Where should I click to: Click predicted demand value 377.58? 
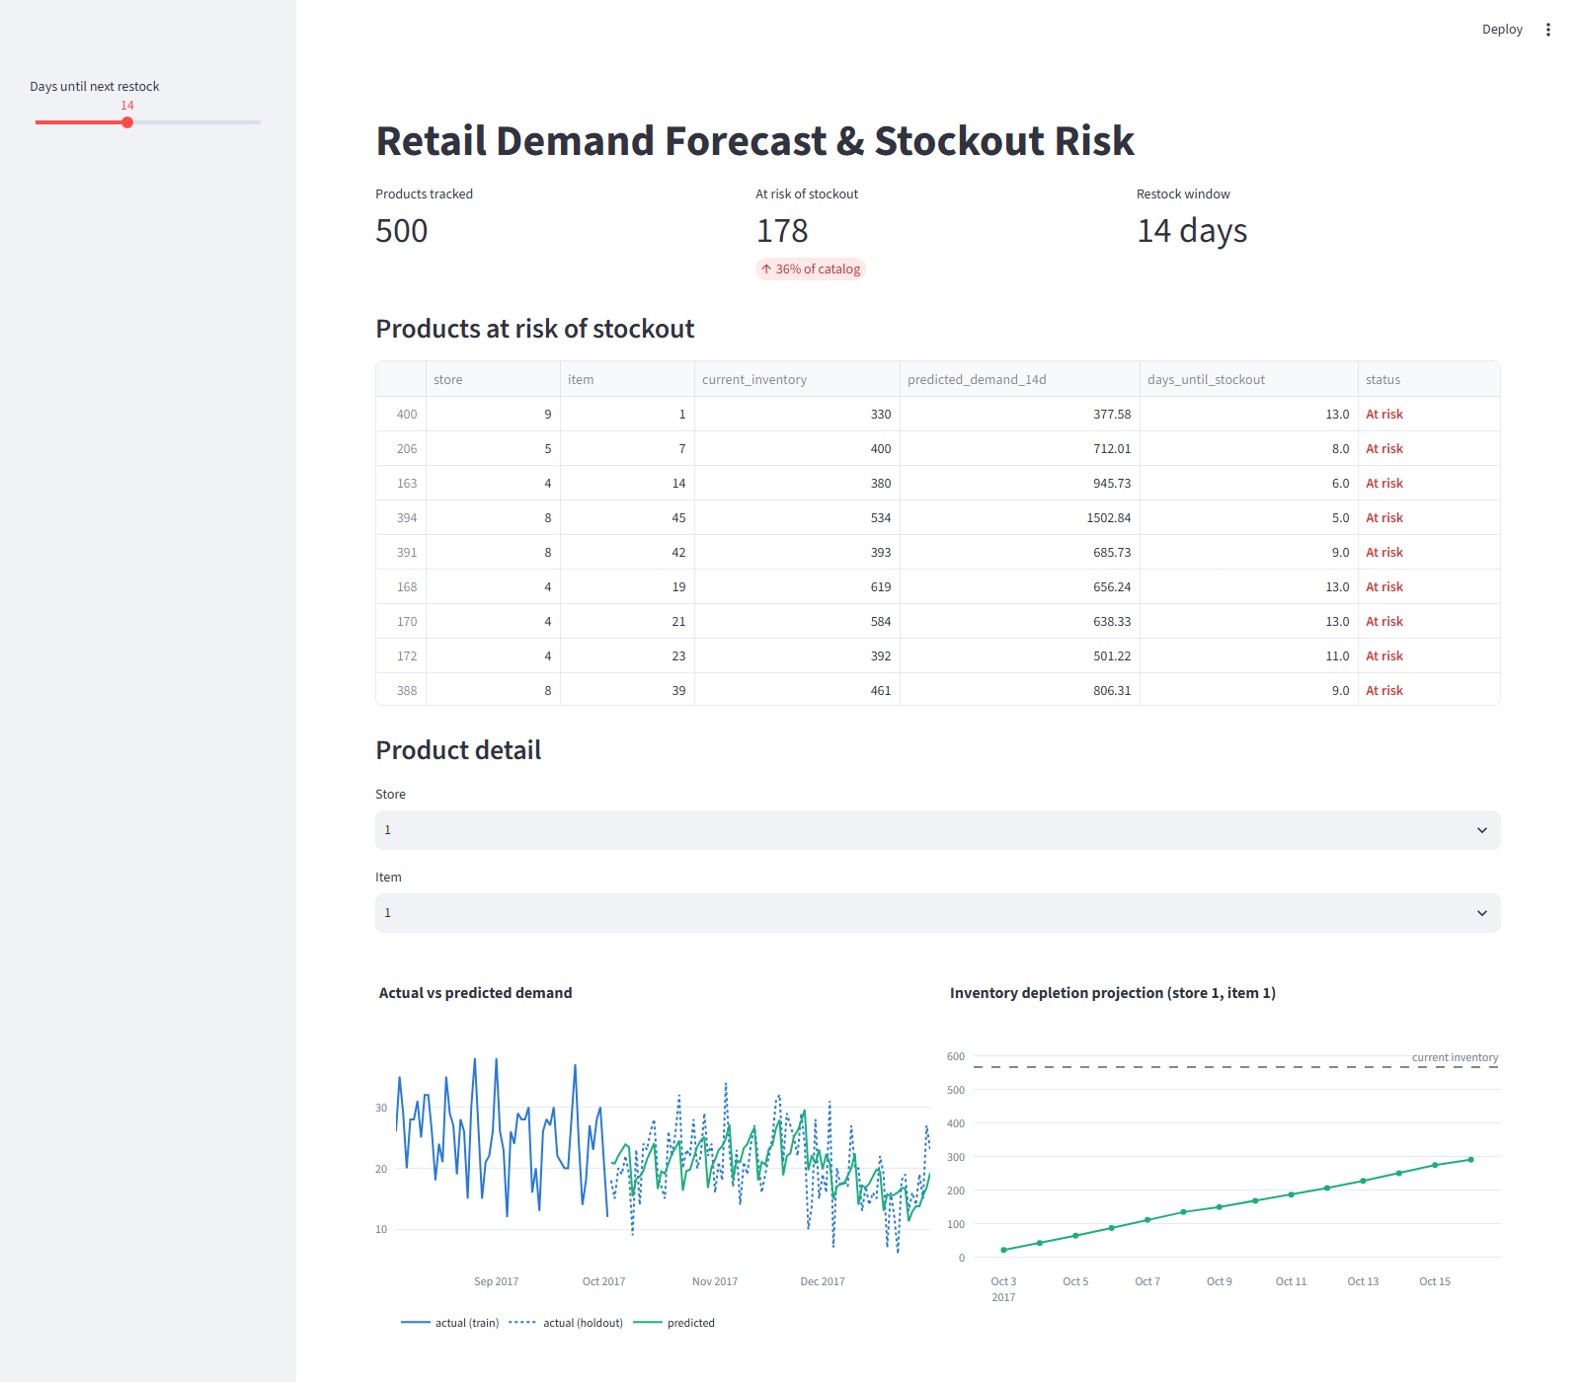click(1019, 414)
